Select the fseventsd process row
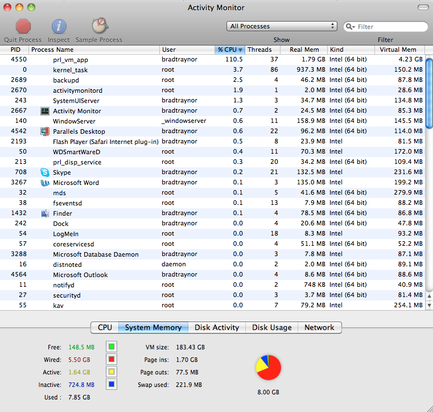The image size is (433, 412). pyautogui.click(x=212, y=203)
